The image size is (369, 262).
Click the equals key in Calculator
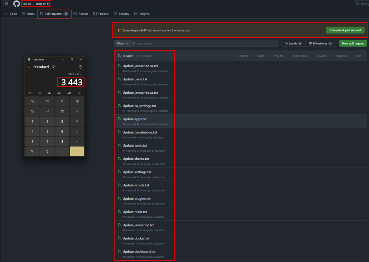click(77, 151)
